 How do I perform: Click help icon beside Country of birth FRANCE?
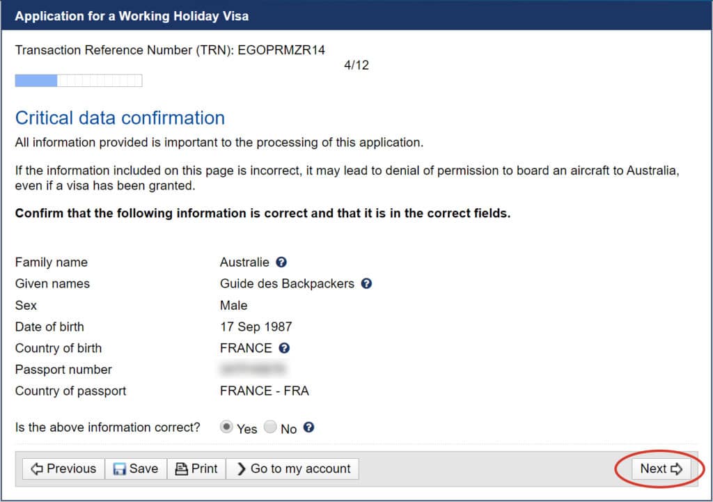[x=284, y=348]
